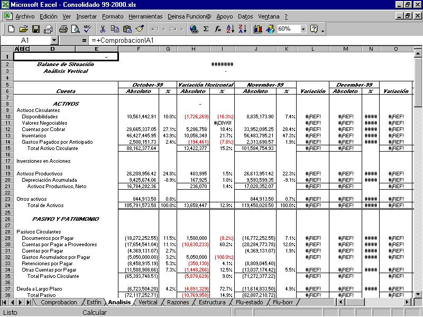Screen dimensions: 423x317
Task: Click the fax/email send icon next to Save
Action: click(x=48, y=29)
